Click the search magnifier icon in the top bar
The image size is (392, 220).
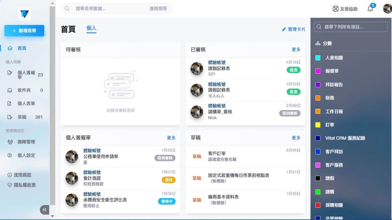pos(67,9)
